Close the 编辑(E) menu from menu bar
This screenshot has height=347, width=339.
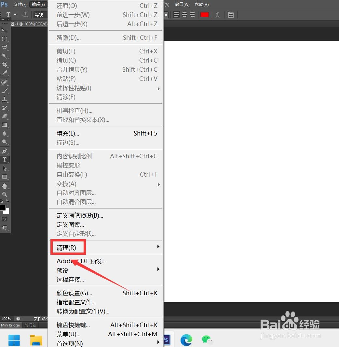click(x=38, y=5)
